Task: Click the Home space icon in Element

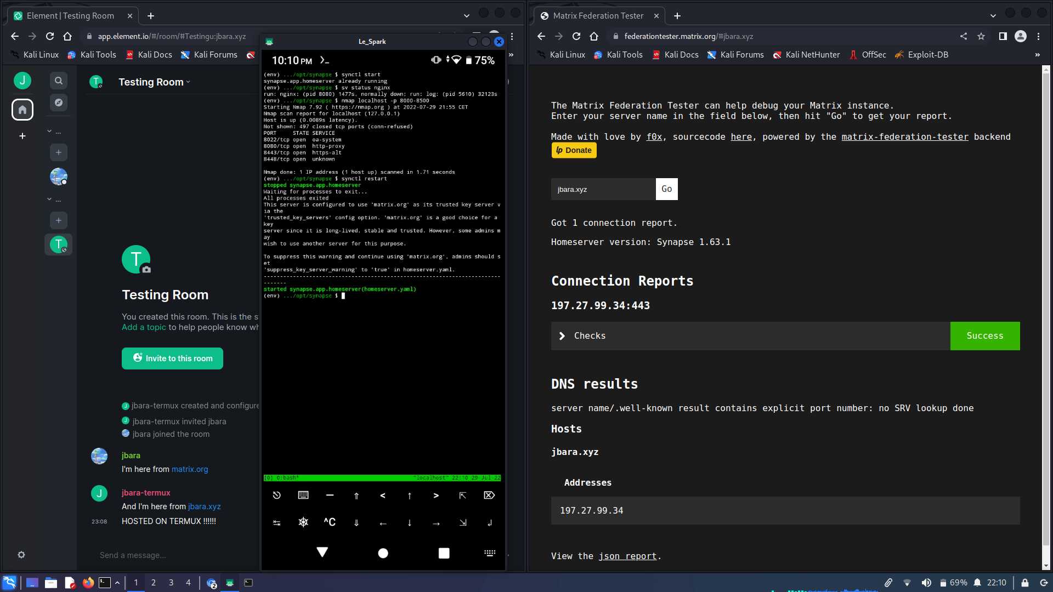Action: [x=22, y=110]
